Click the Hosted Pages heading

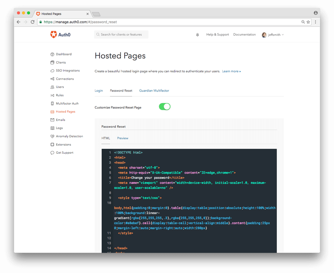click(x=120, y=56)
